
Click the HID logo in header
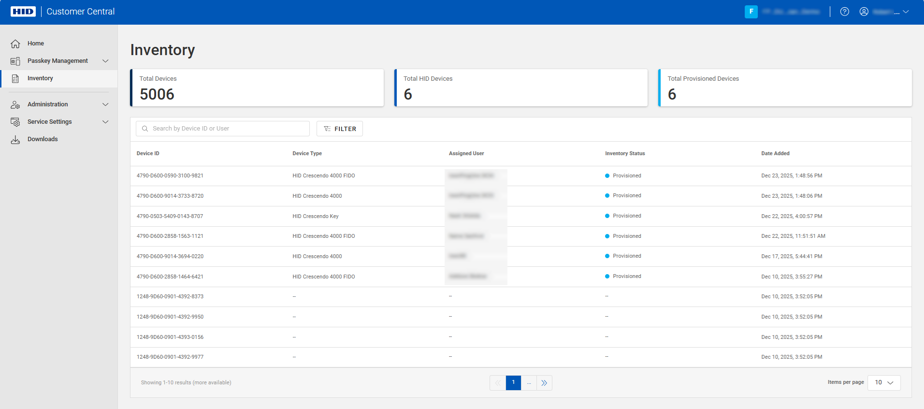click(x=23, y=12)
